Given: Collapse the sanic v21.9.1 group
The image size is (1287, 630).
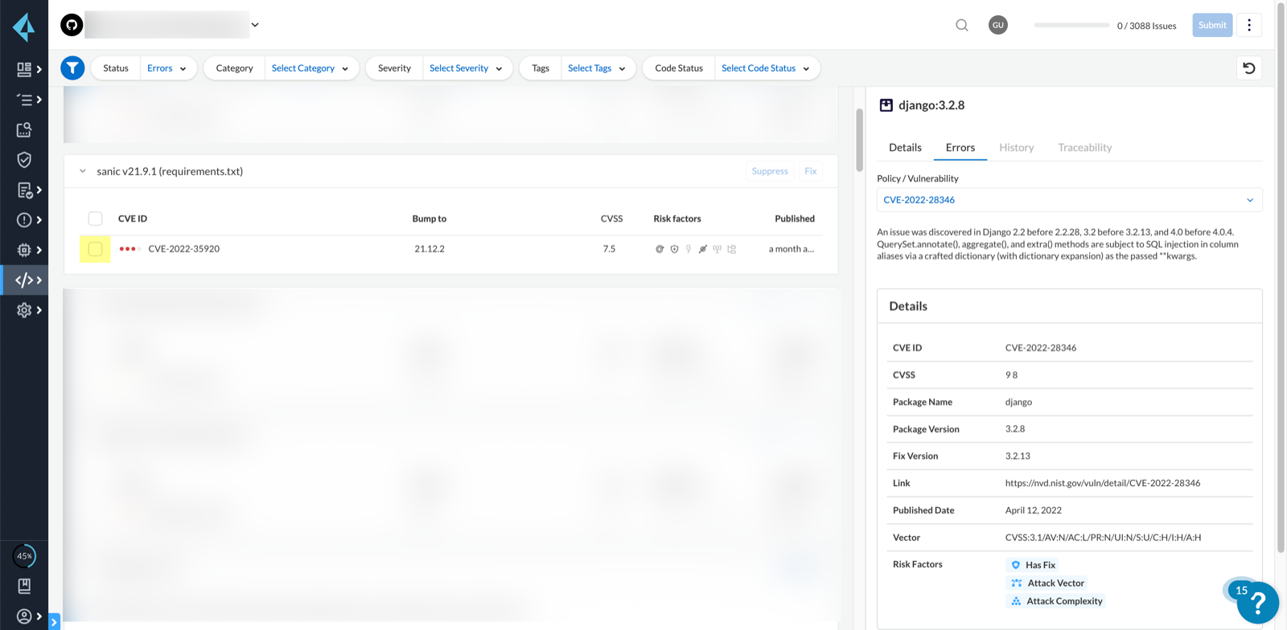Looking at the screenshot, I should tap(82, 171).
